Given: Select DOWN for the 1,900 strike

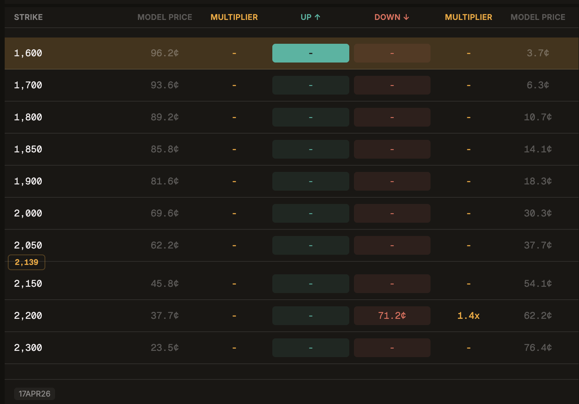Looking at the screenshot, I should 392,181.
